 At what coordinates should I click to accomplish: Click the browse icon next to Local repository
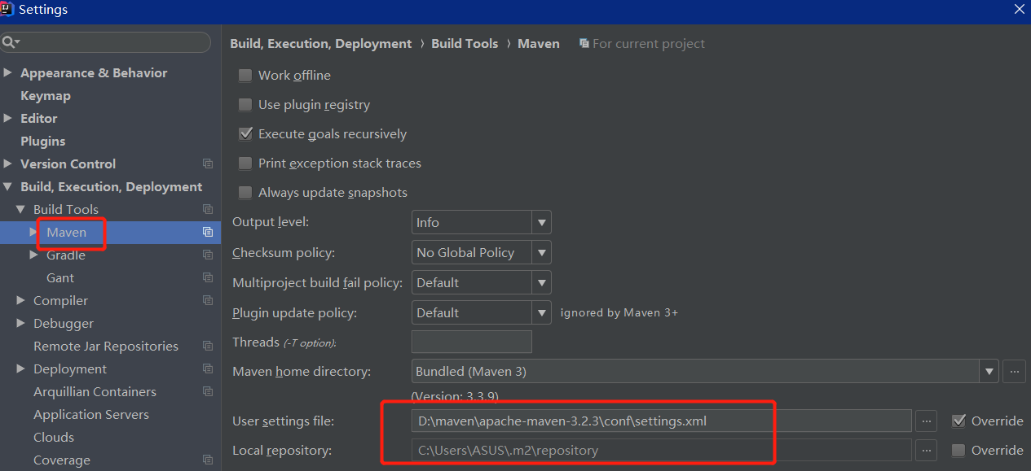[926, 450]
